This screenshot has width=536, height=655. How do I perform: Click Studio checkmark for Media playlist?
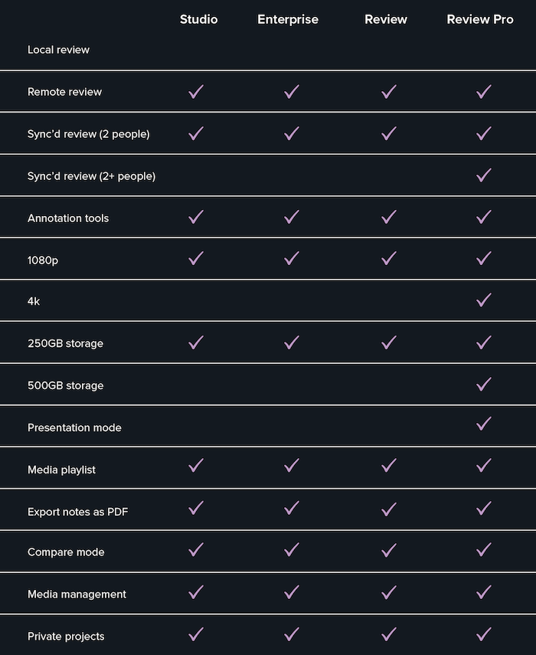(x=196, y=465)
